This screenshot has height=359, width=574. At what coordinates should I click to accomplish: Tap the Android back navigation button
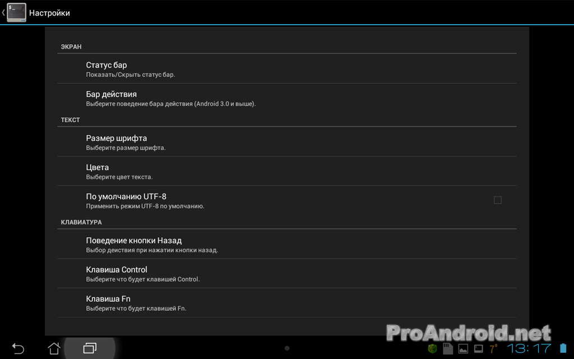pos(18,348)
